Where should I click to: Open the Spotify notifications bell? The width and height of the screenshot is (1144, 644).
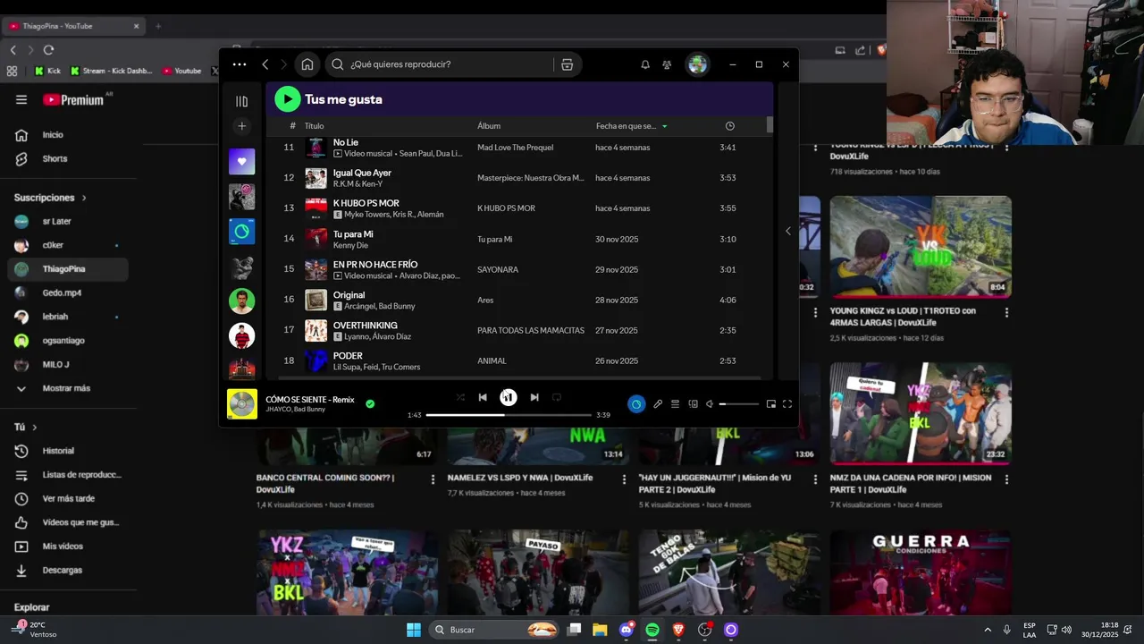(x=645, y=64)
